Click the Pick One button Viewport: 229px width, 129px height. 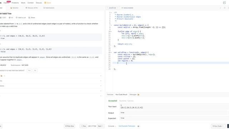click(x=69, y=126)
